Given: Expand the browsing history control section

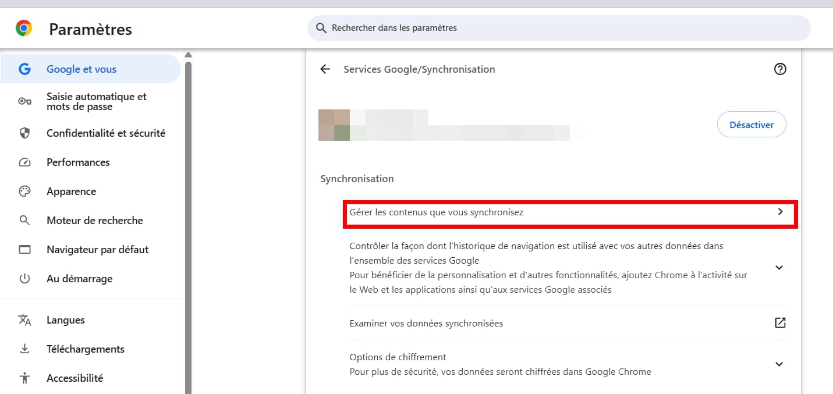Looking at the screenshot, I should pos(779,268).
